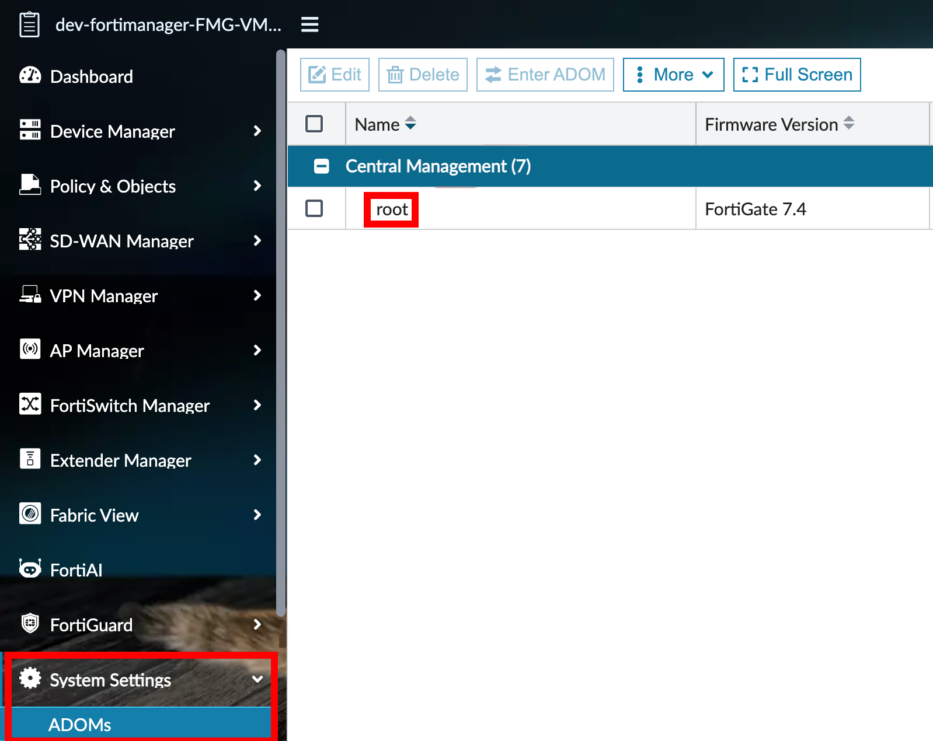Click the VPN Manager icon
The width and height of the screenshot is (933, 741).
[x=30, y=295]
